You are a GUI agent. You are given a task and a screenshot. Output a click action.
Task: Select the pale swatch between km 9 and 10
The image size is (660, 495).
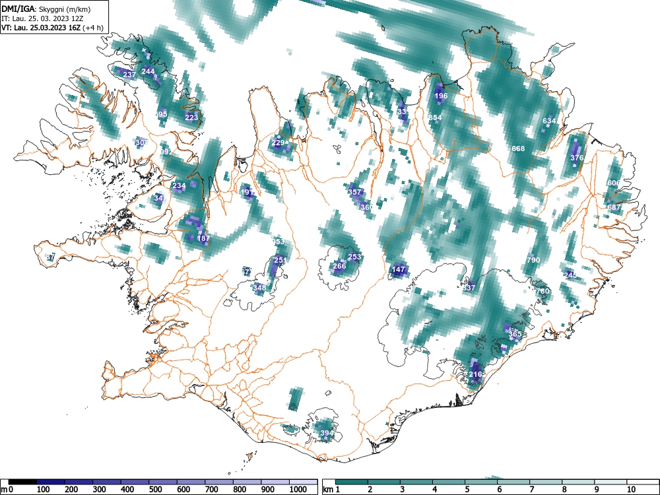pos(610,482)
